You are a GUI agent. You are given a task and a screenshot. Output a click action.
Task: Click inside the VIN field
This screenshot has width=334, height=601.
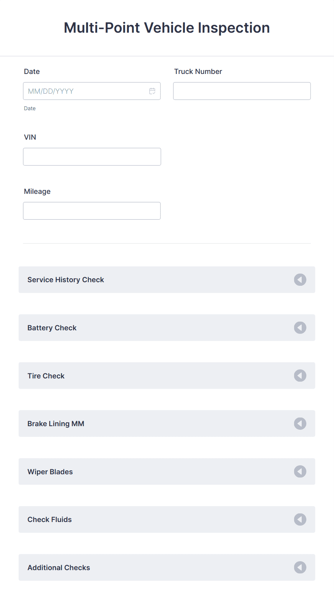[x=92, y=157]
